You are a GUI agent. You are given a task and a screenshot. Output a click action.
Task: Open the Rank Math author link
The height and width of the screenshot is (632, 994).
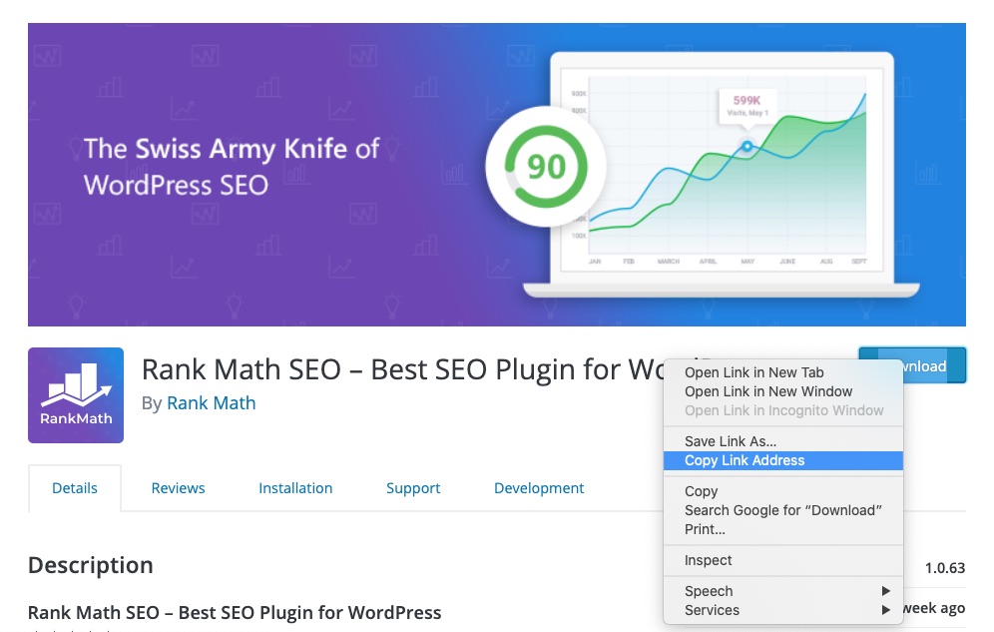211,403
